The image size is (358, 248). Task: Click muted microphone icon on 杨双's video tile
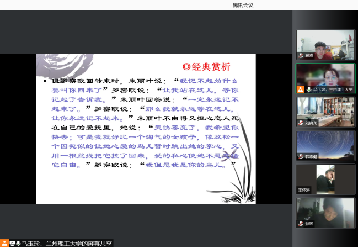(301, 56)
